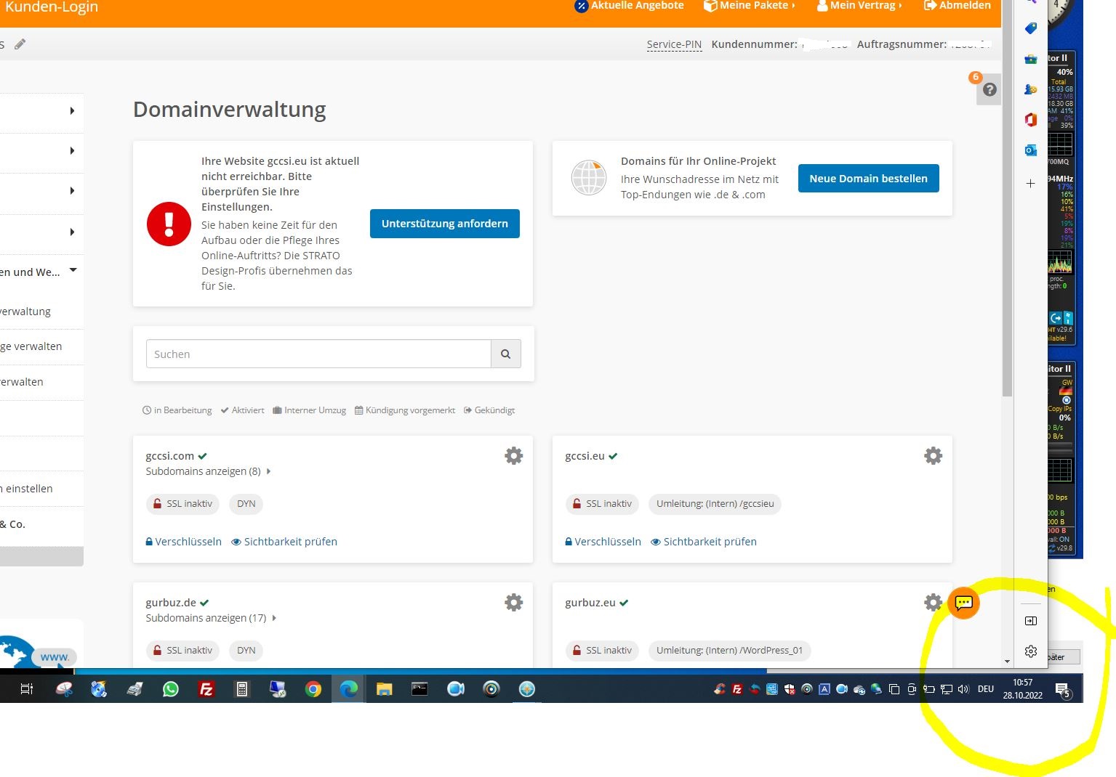Expand Subdomains anzeigen (8) for gccsi.com
The image size is (1116, 777).
pos(208,471)
